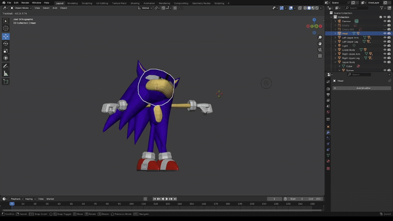Hide the Head object in viewport

(x=385, y=33)
